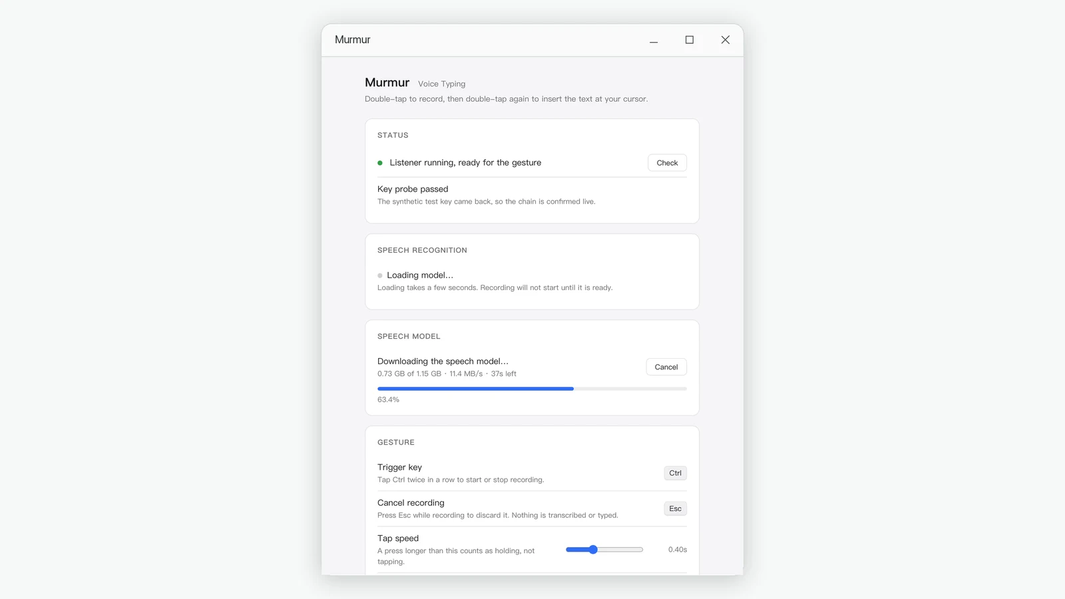Click 'Loading takes a few seconds' description
Screen dimensions: 1065x599
[x=495, y=288]
